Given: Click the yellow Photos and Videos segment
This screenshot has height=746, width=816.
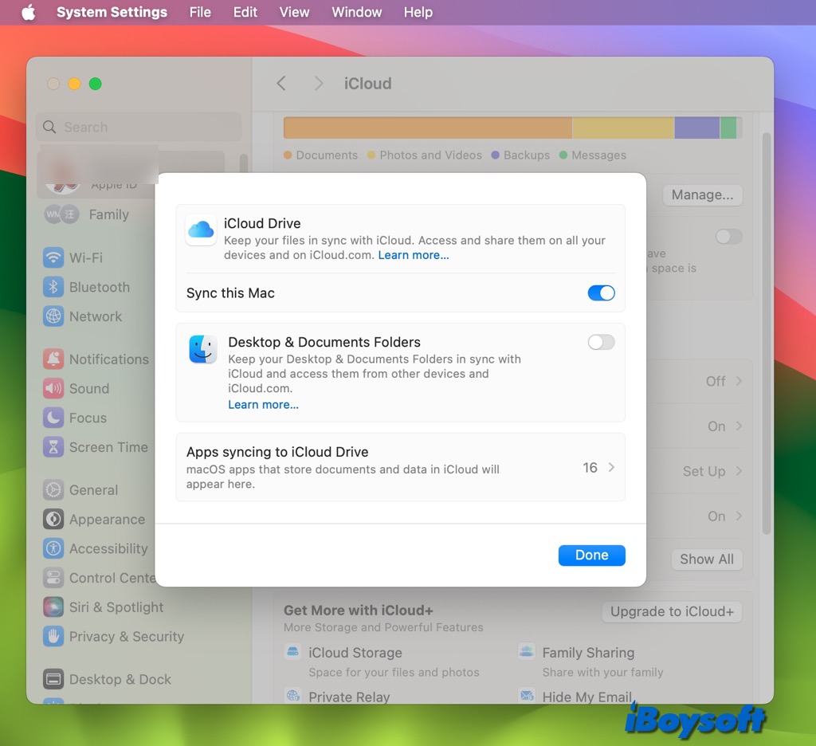Looking at the screenshot, I should [x=623, y=128].
